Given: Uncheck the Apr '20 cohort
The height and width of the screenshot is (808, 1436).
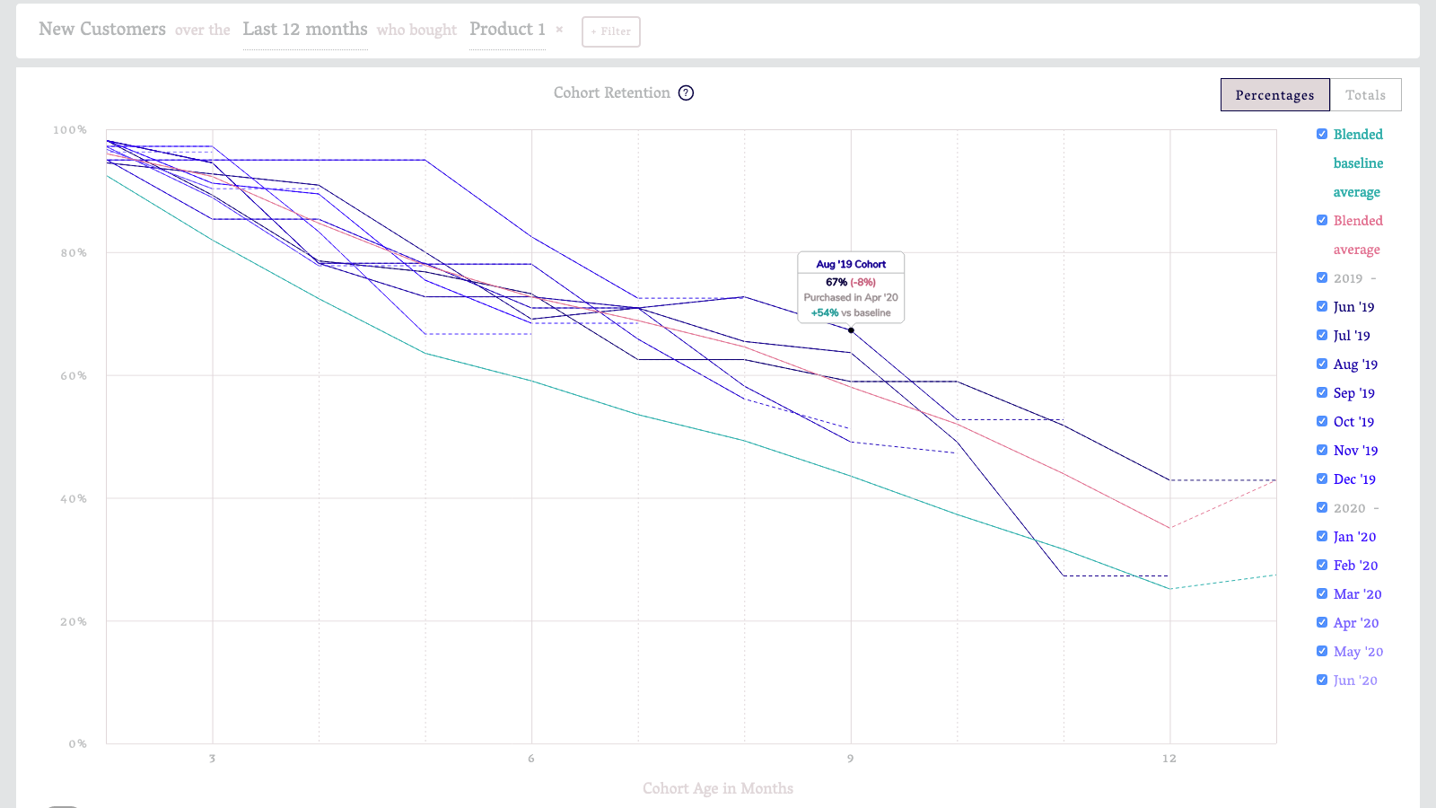Looking at the screenshot, I should (1322, 622).
